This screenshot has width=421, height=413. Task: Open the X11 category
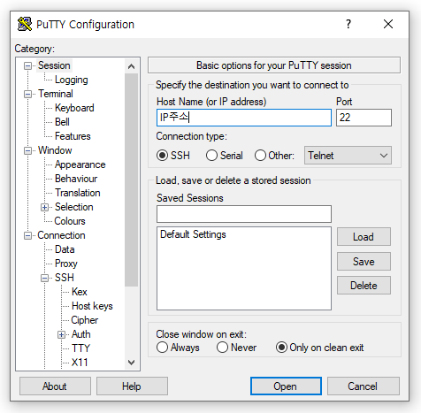(x=80, y=363)
